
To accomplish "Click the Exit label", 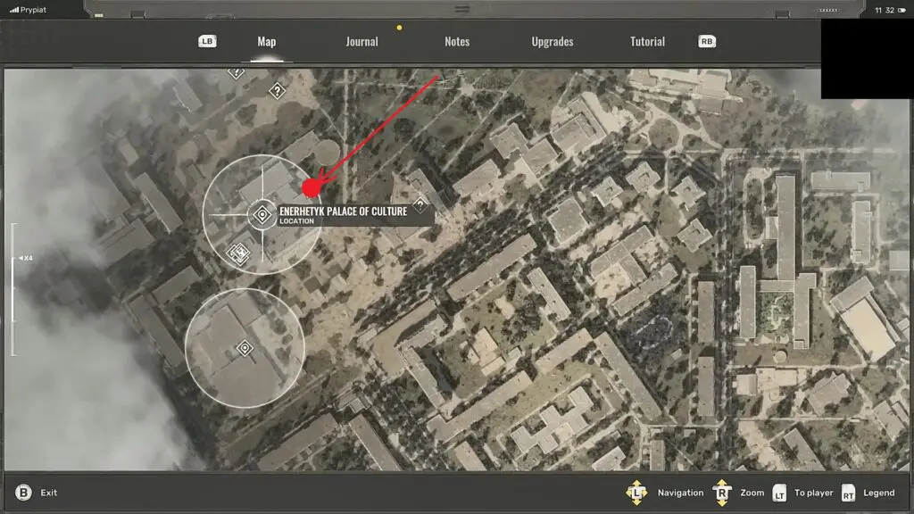I will (49, 493).
